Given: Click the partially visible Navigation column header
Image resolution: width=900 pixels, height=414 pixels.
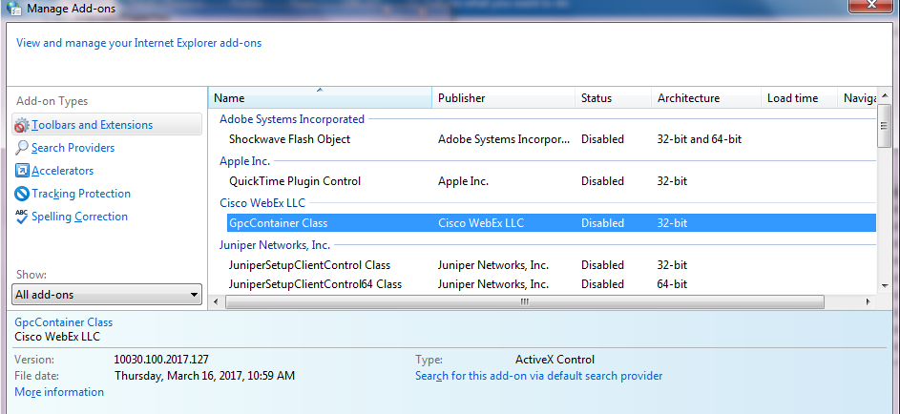Looking at the screenshot, I should (x=857, y=98).
